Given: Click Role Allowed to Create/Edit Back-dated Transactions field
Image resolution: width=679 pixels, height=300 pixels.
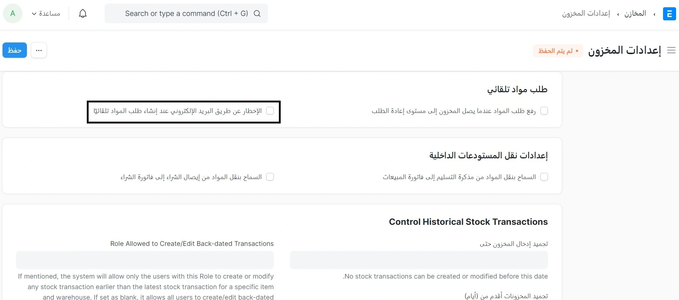Looking at the screenshot, I should click(145, 260).
